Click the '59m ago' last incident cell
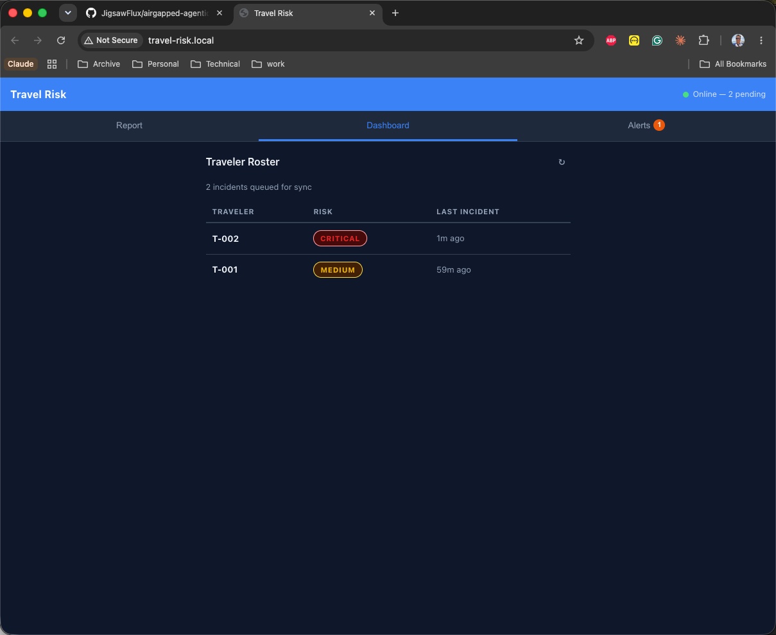Image resolution: width=776 pixels, height=635 pixels. click(x=454, y=270)
